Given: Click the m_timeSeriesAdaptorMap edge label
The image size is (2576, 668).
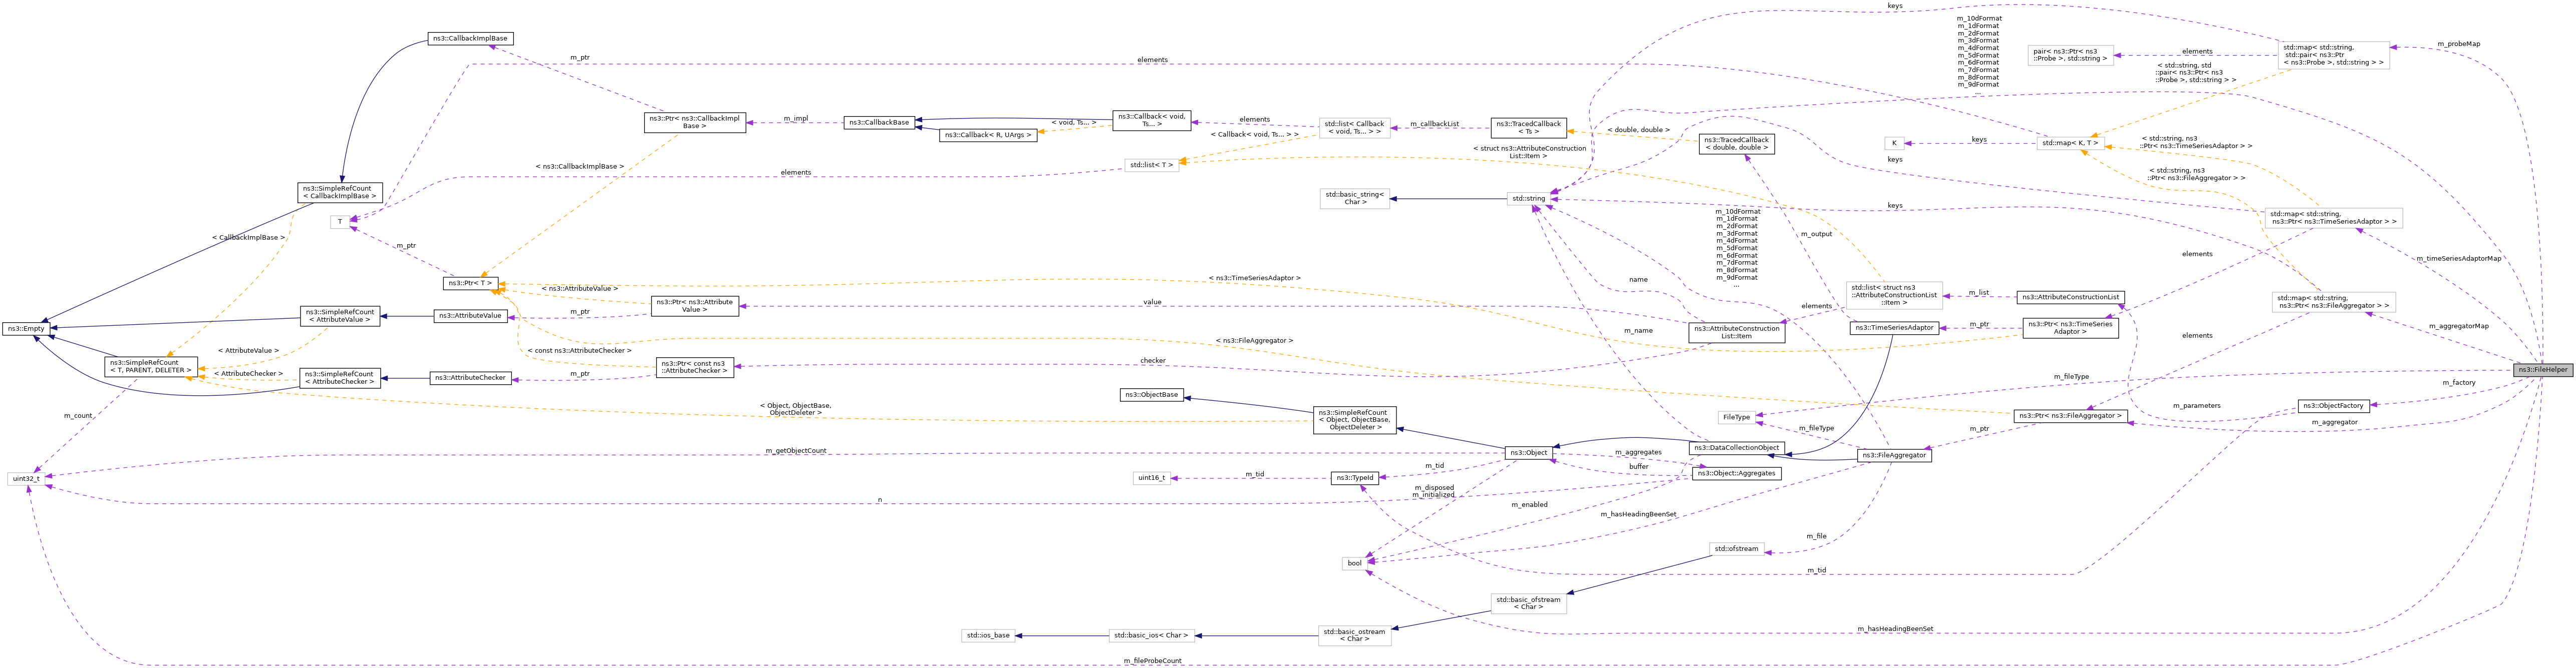Looking at the screenshot, I should click(x=2458, y=259).
